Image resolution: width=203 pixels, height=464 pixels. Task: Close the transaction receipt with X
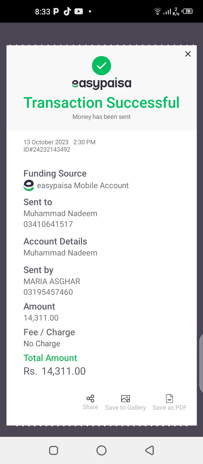[188, 54]
